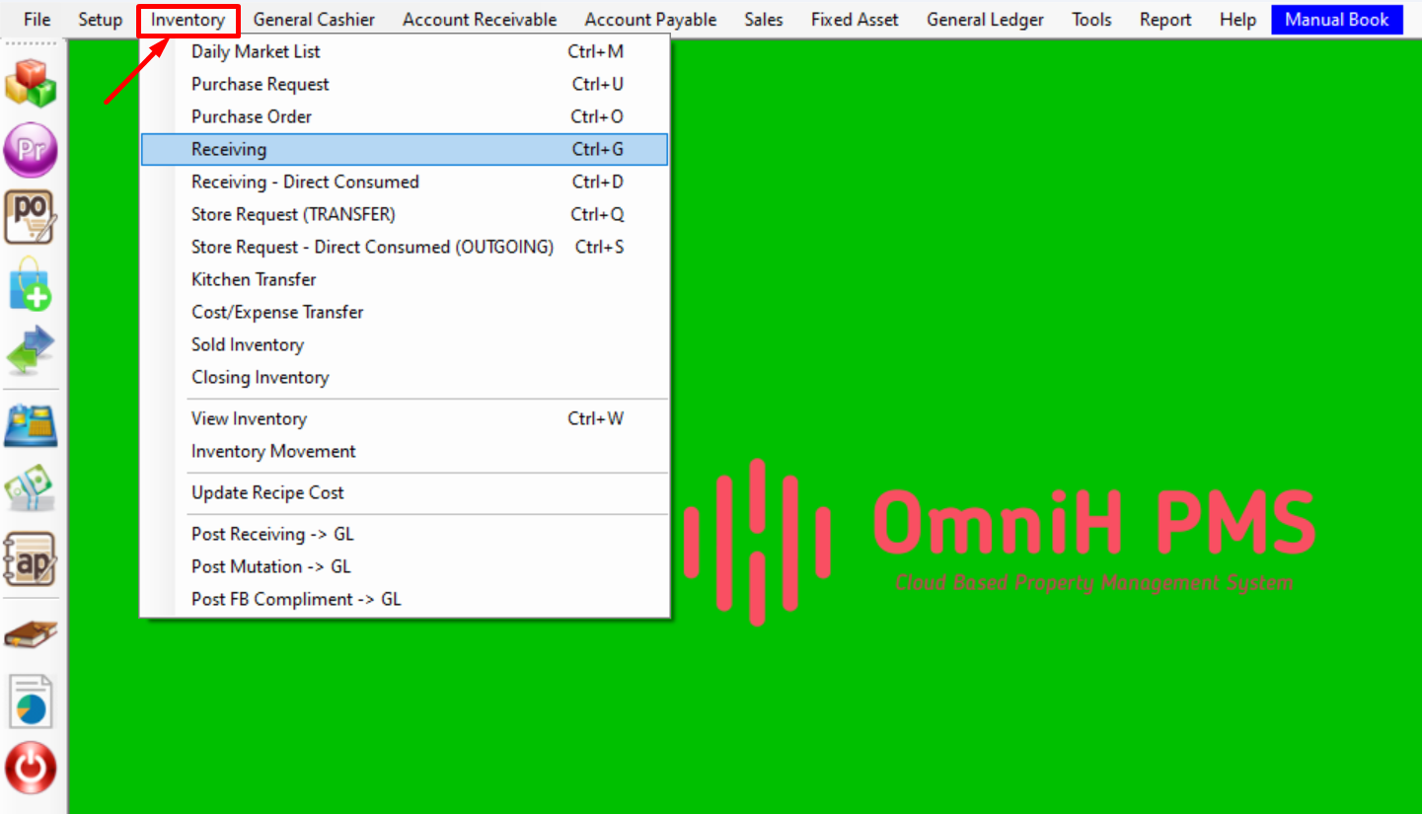
Task: Click the brown ledger book icon
Action: [31, 634]
